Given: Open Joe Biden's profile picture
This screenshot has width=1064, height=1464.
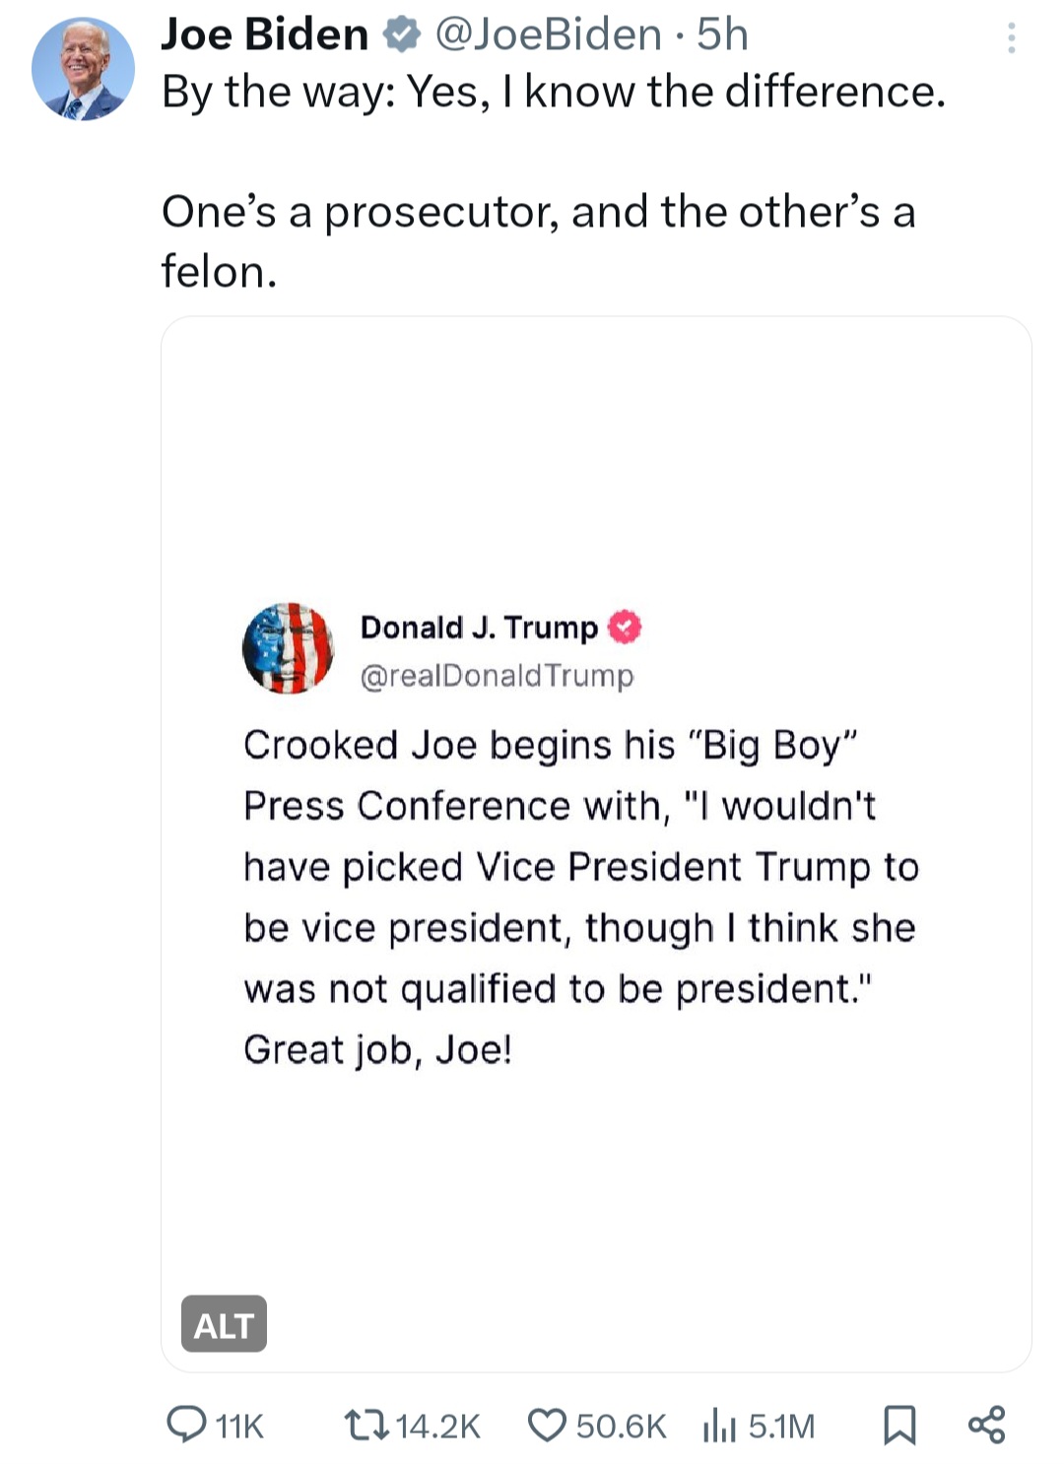Looking at the screenshot, I should pos(83,69).
